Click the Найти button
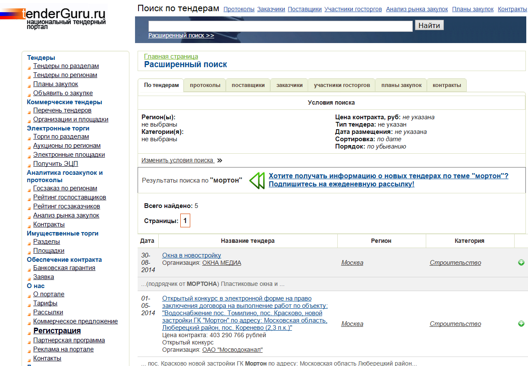This screenshot has width=528, height=366. coord(429,25)
